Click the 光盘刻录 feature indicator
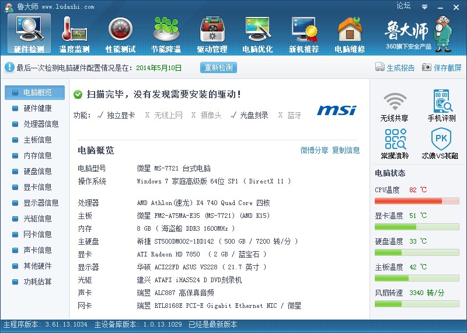 [x=249, y=115]
